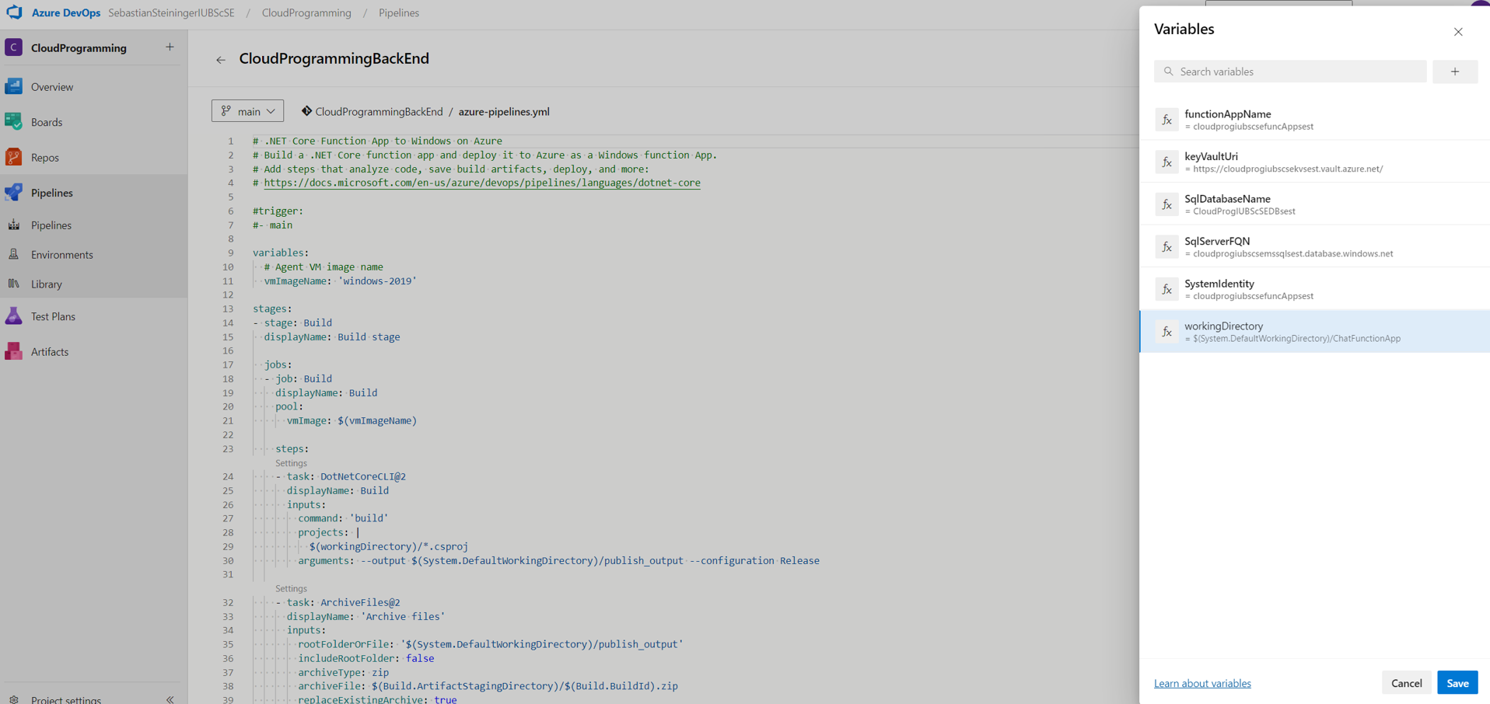The image size is (1490, 704).
Task: Open the Repos section icon
Action: 14,157
